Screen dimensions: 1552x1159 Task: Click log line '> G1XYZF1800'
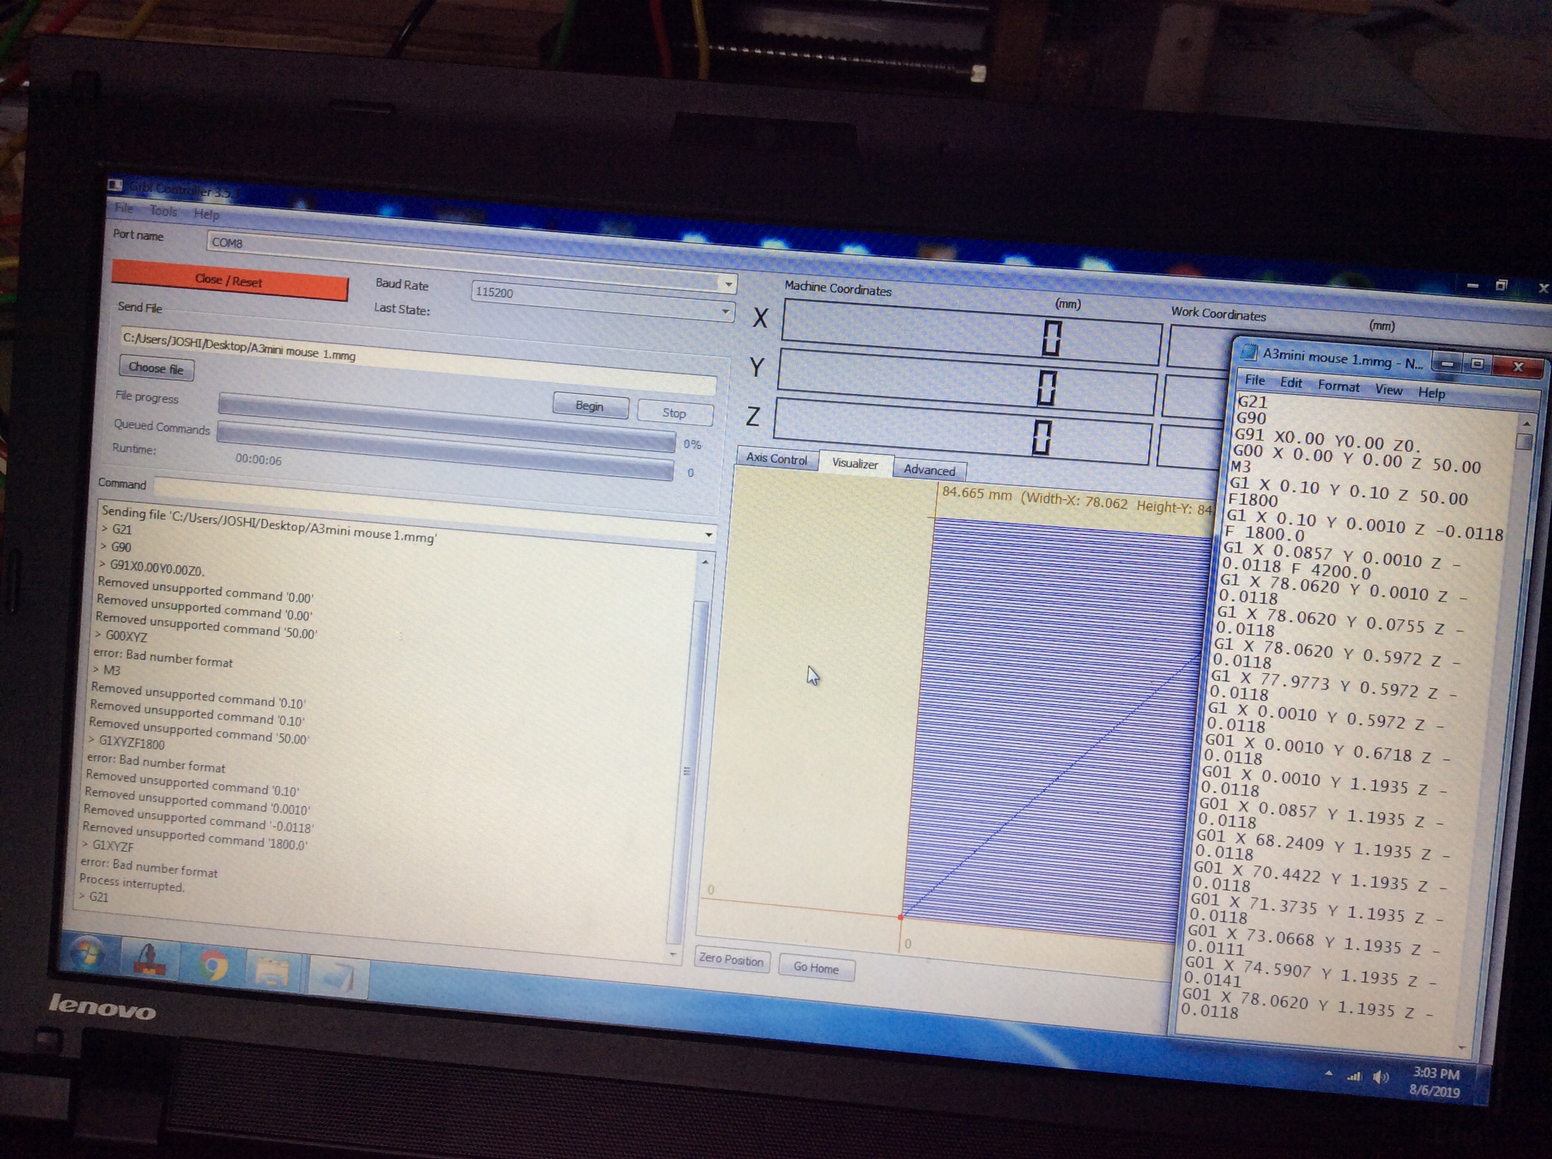point(127,742)
